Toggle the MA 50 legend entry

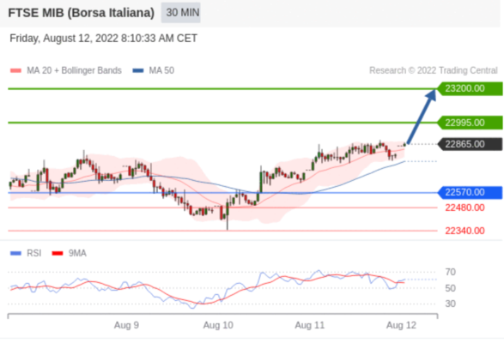point(154,70)
